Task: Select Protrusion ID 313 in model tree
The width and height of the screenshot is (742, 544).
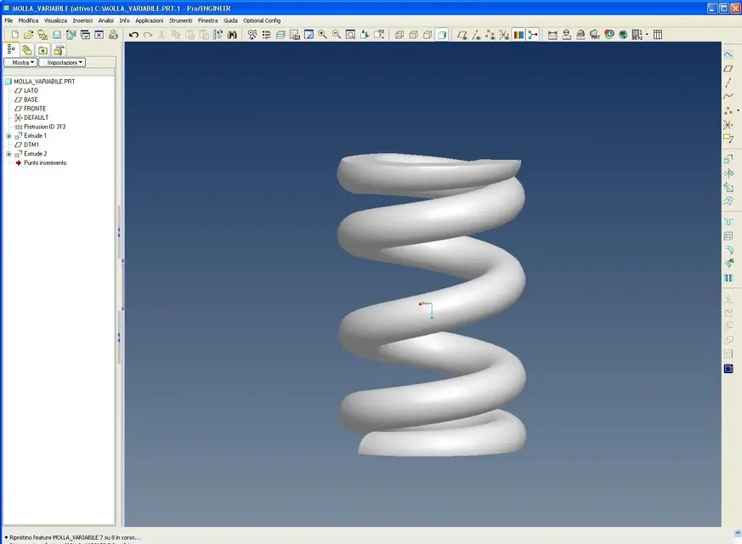Action: (x=43, y=127)
